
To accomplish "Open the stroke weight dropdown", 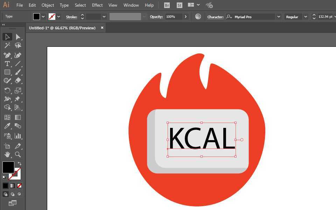I will (104, 17).
